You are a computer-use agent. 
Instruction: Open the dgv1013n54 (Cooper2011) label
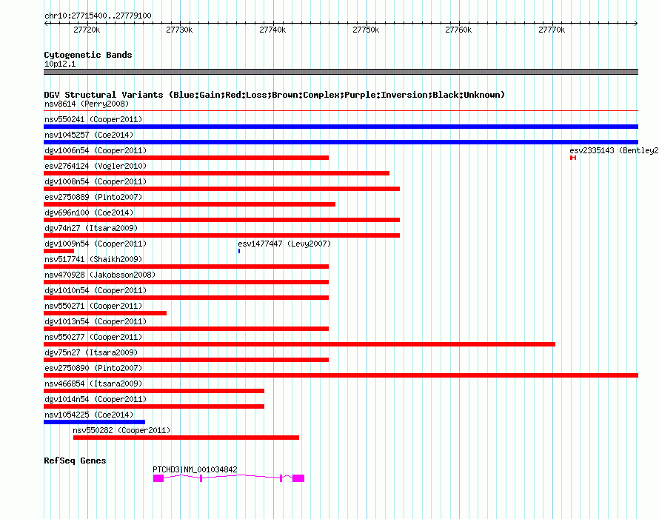click(96, 321)
